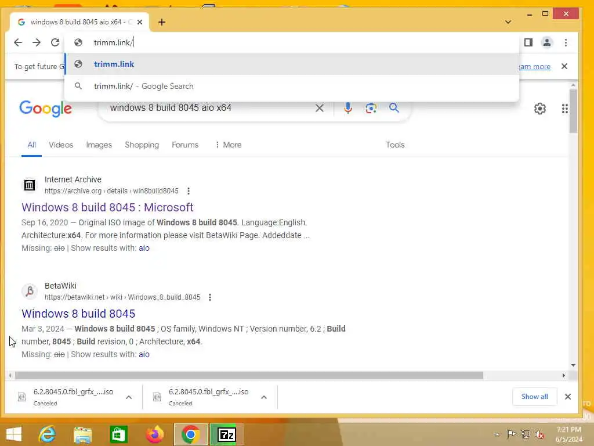This screenshot has width=594, height=446.
Task: Clear the Google search box
Action: tap(320, 108)
